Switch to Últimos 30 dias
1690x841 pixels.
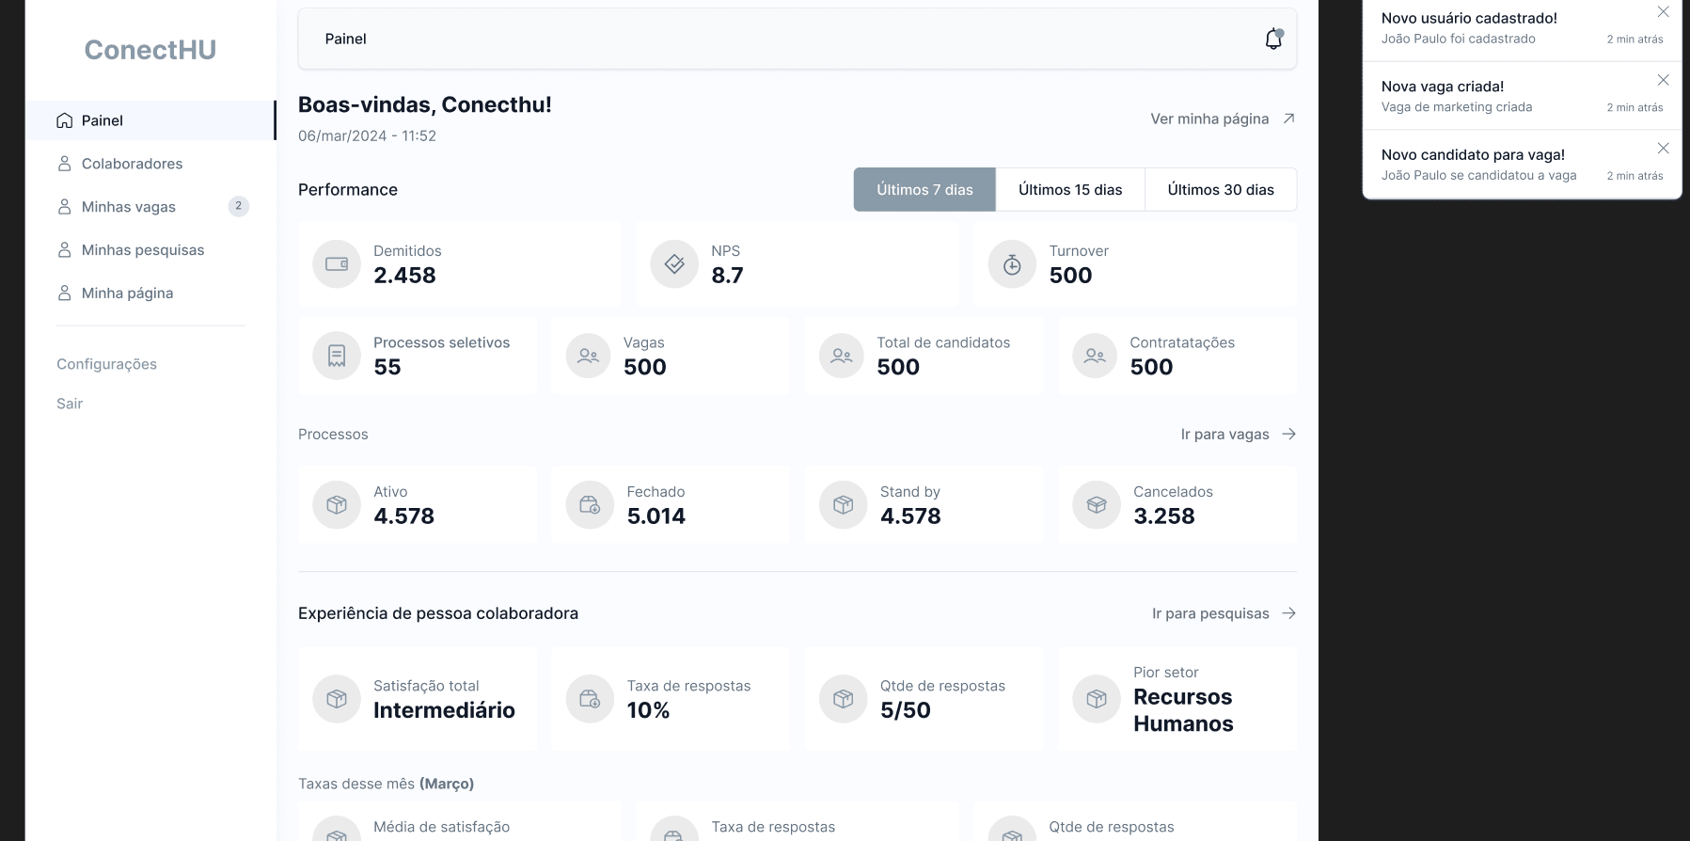tap(1221, 189)
